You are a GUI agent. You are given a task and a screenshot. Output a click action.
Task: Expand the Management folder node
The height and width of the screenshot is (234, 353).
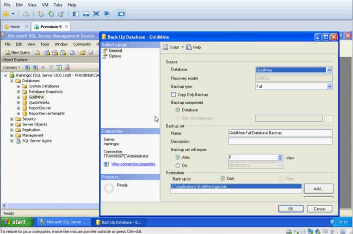point(12,136)
